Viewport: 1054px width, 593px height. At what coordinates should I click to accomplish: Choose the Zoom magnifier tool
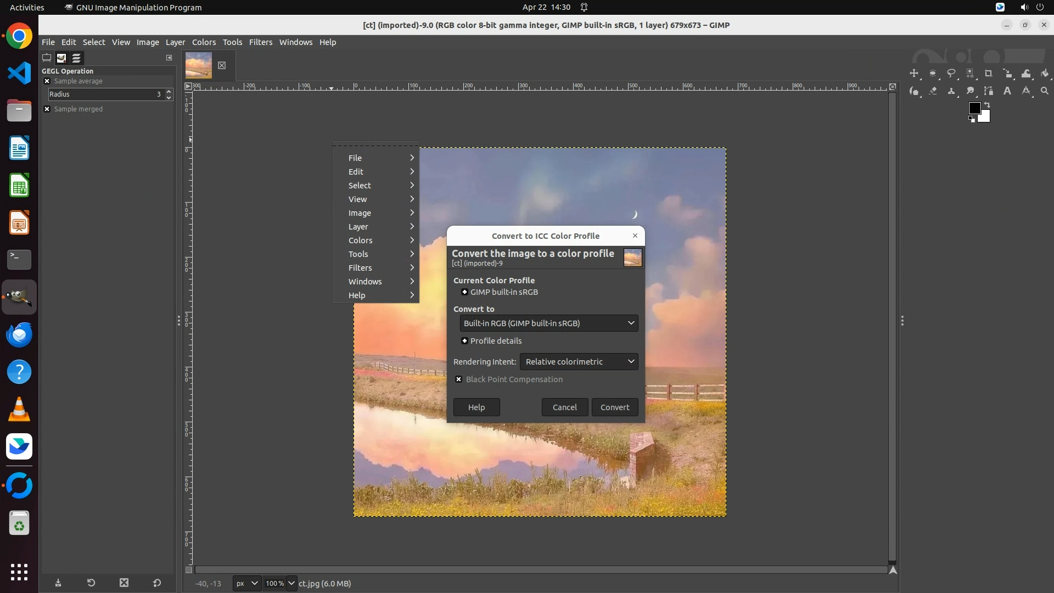1045,91
